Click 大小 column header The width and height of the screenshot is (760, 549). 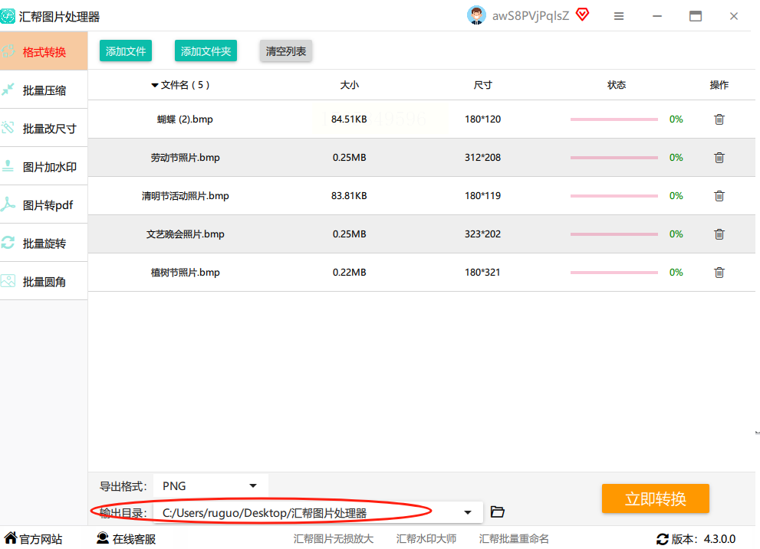pos(350,85)
